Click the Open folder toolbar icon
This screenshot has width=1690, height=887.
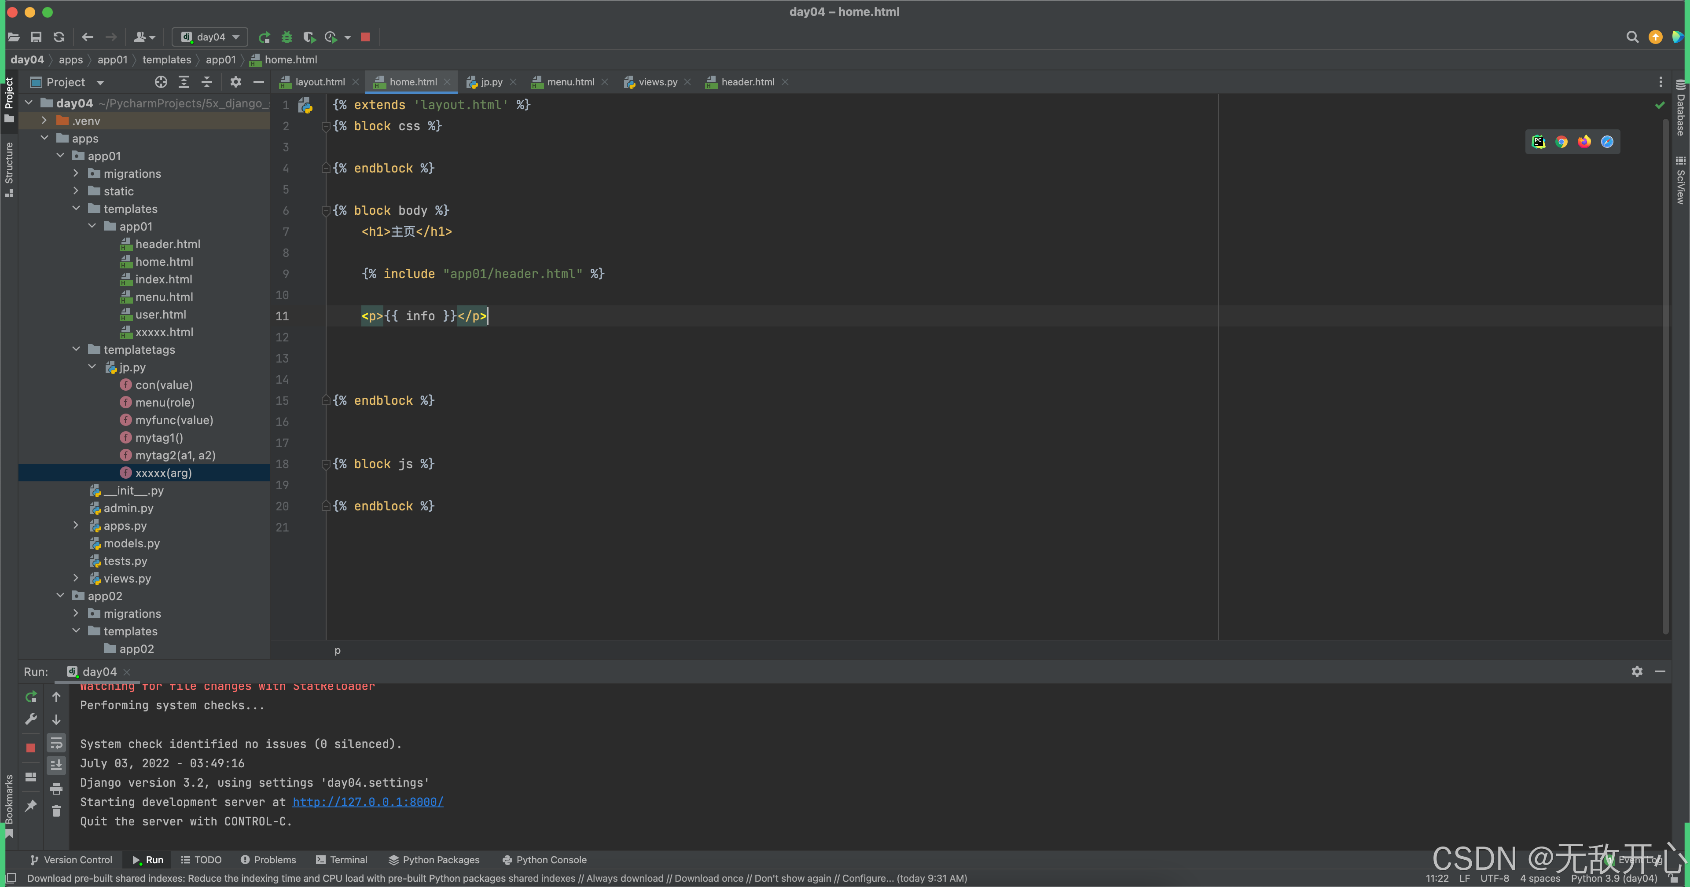tap(14, 37)
